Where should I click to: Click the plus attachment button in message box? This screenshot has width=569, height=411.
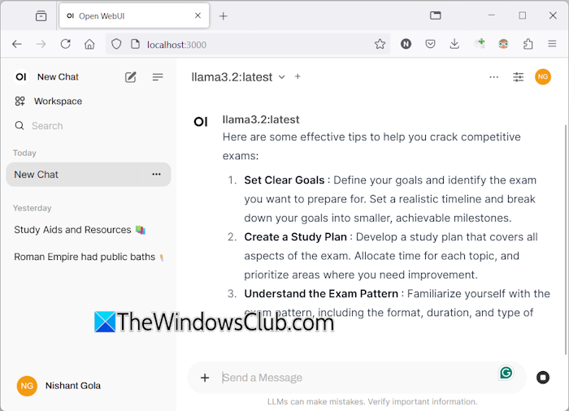(x=205, y=378)
